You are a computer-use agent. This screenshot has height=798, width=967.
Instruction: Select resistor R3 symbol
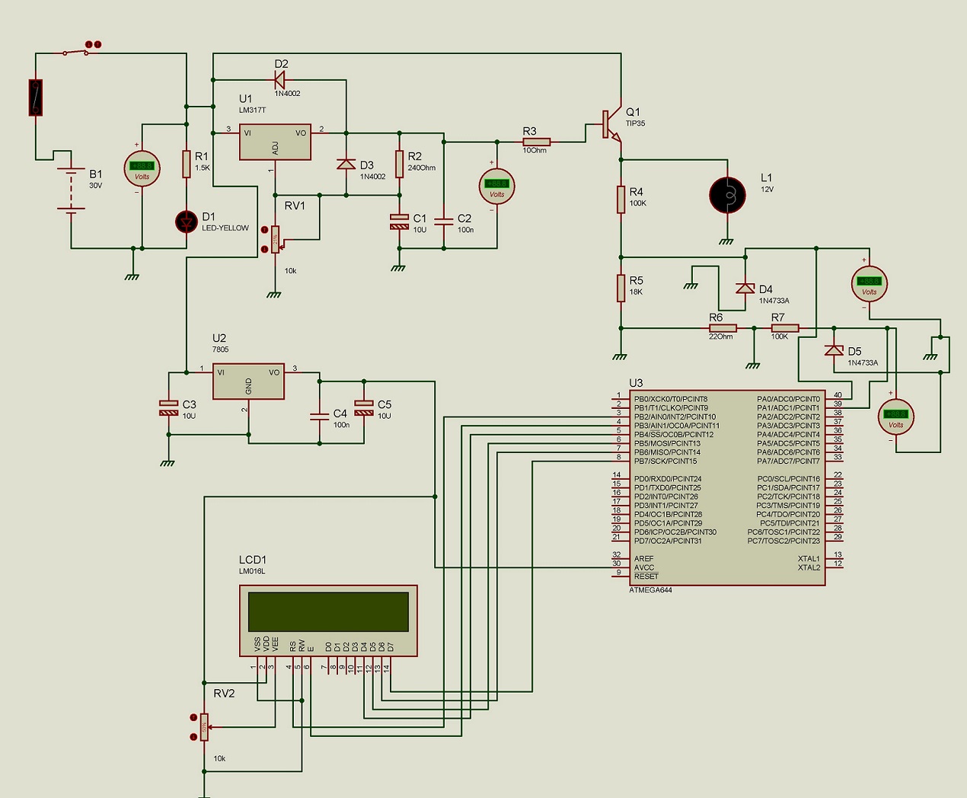pyautogui.click(x=537, y=142)
